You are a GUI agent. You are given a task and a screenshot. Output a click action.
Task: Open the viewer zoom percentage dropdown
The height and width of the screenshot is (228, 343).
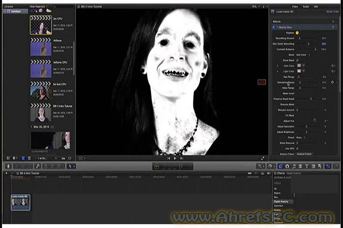(x=255, y=7)
